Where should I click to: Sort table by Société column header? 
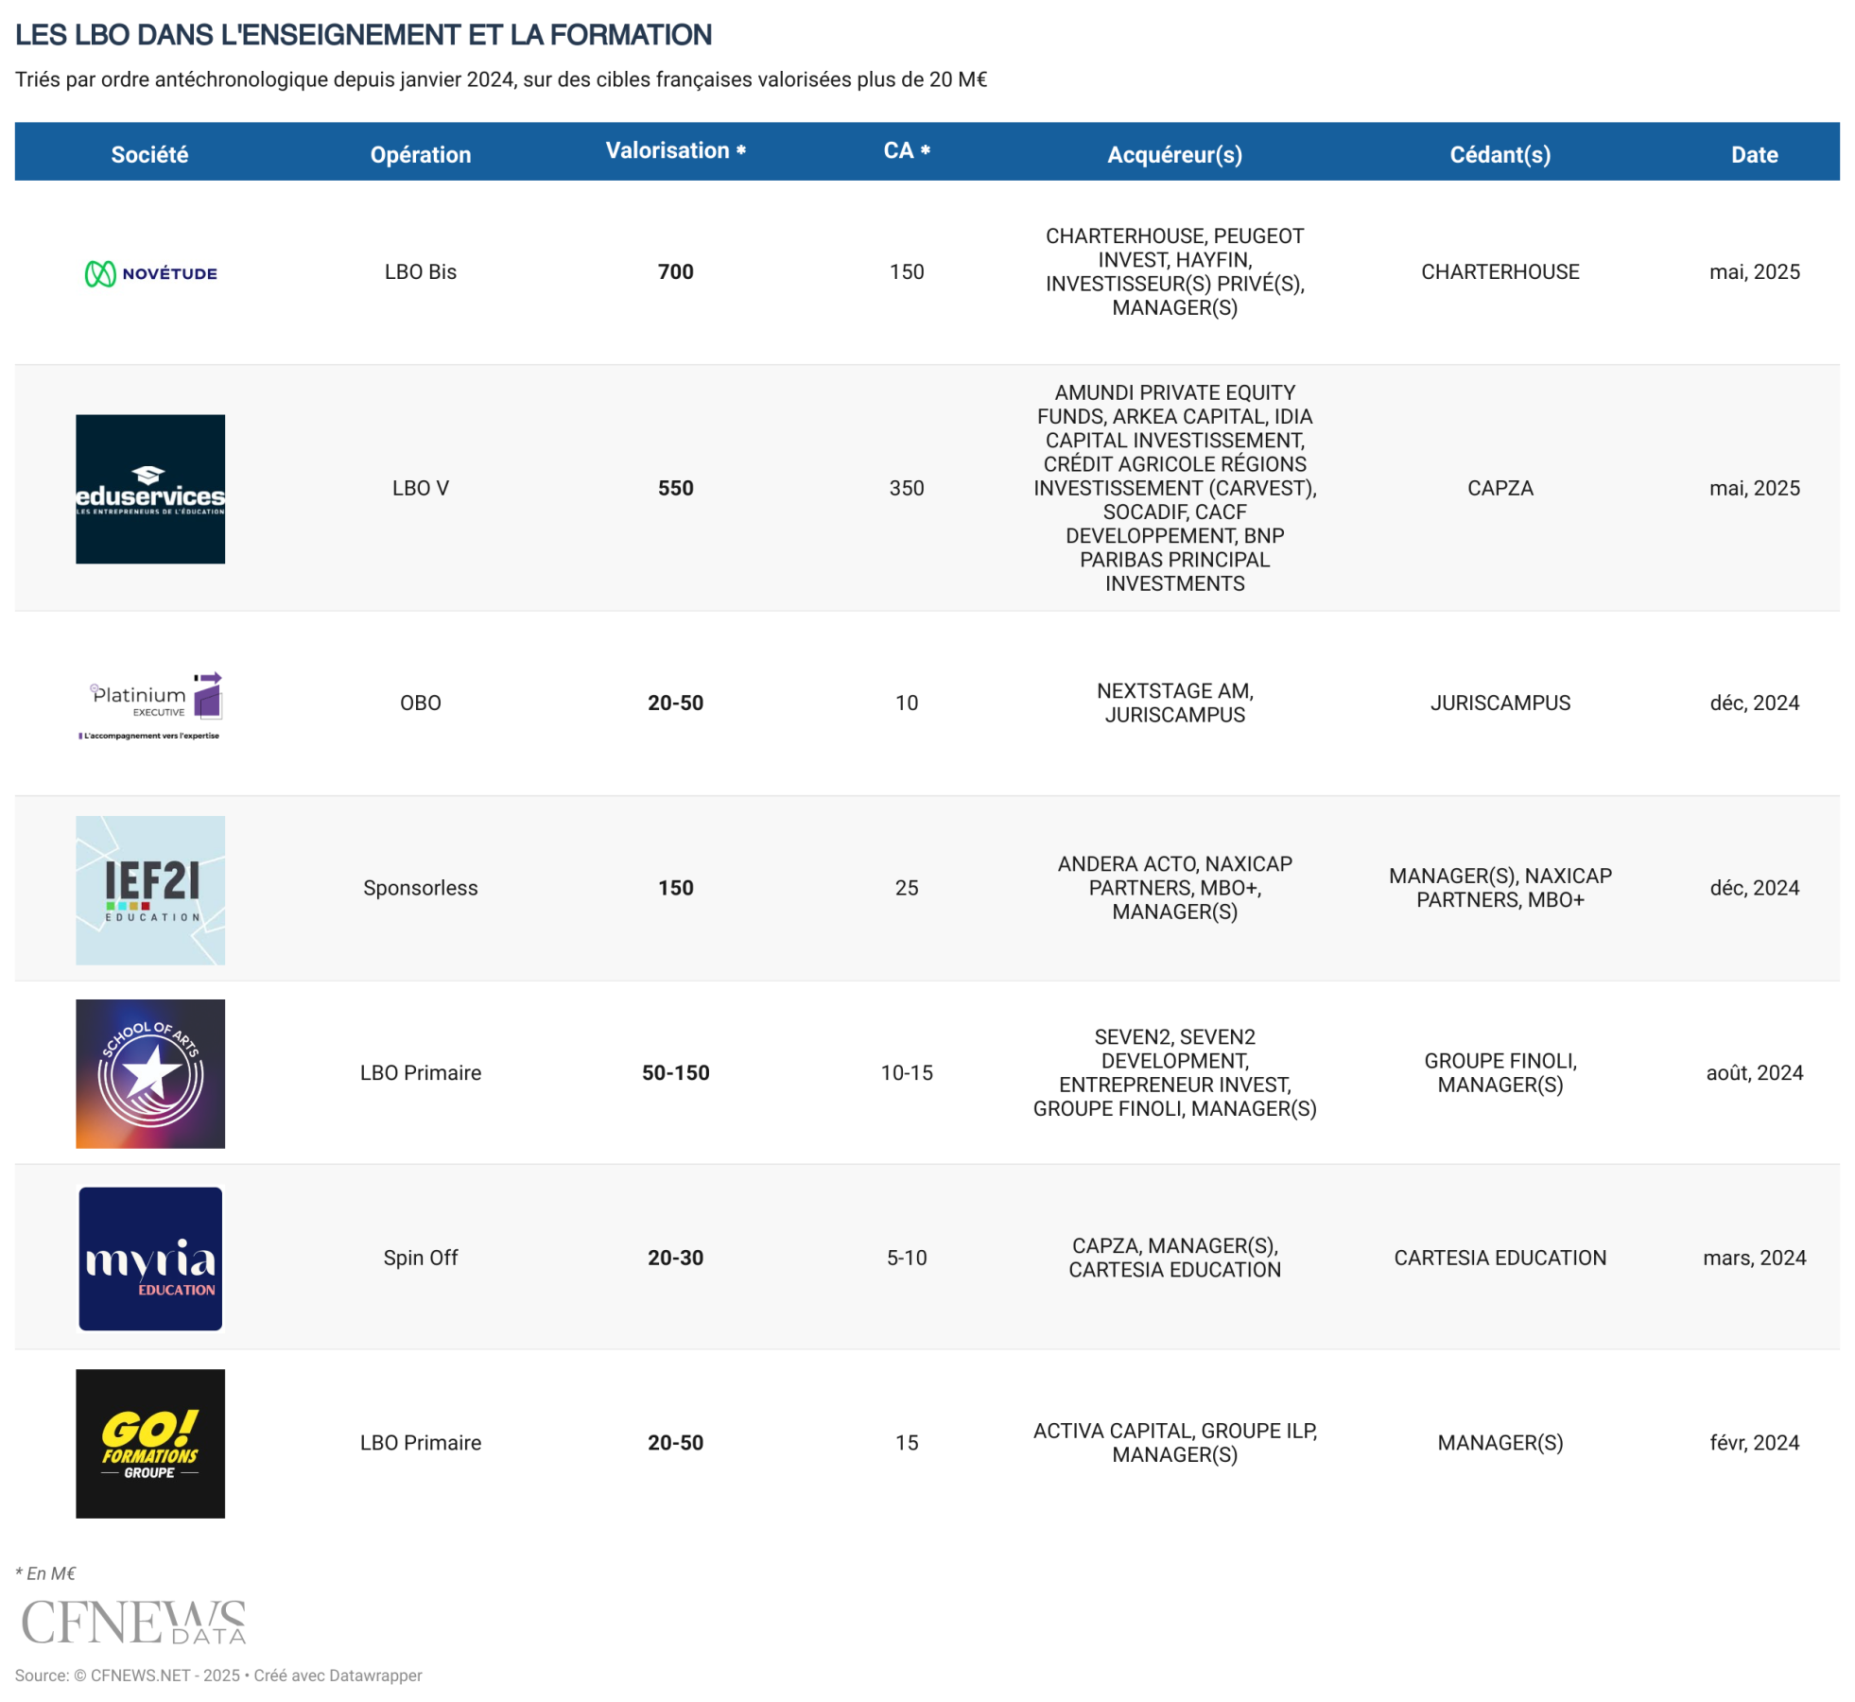click(149, 154)
